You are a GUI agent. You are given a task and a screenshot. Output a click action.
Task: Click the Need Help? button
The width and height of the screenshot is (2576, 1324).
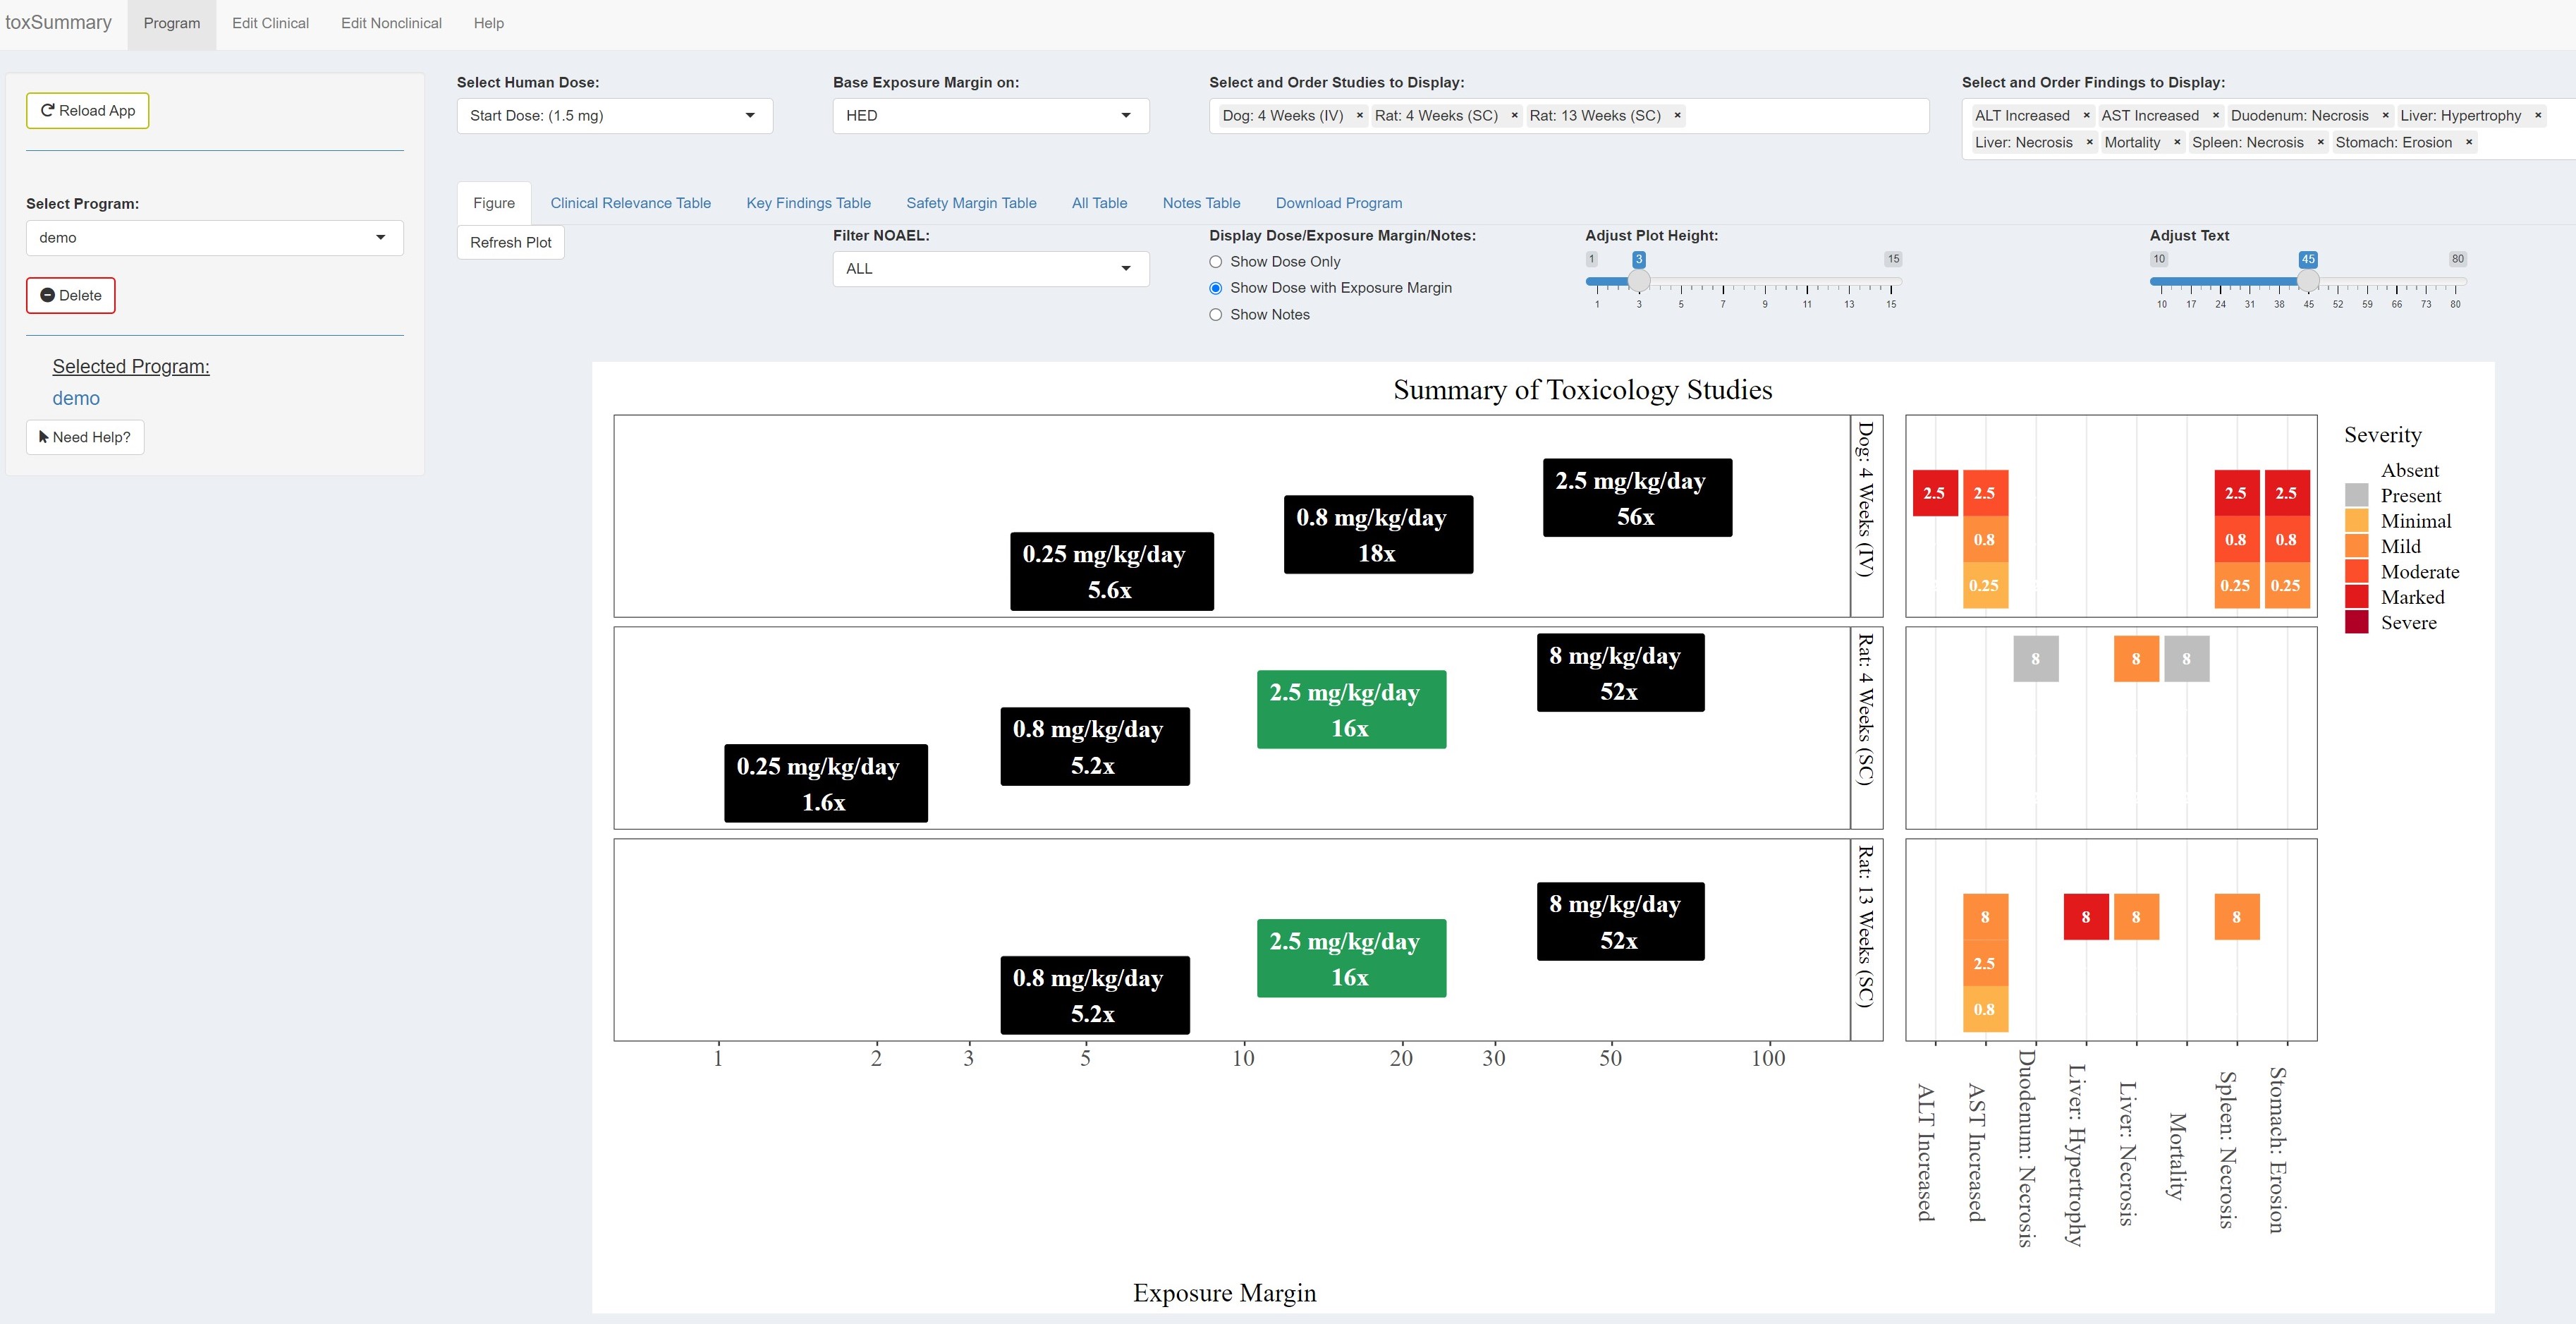point(85,438)
